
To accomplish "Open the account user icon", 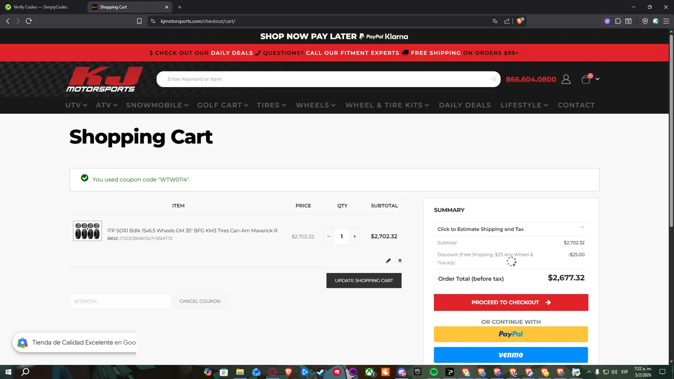I will coord(566,79).
